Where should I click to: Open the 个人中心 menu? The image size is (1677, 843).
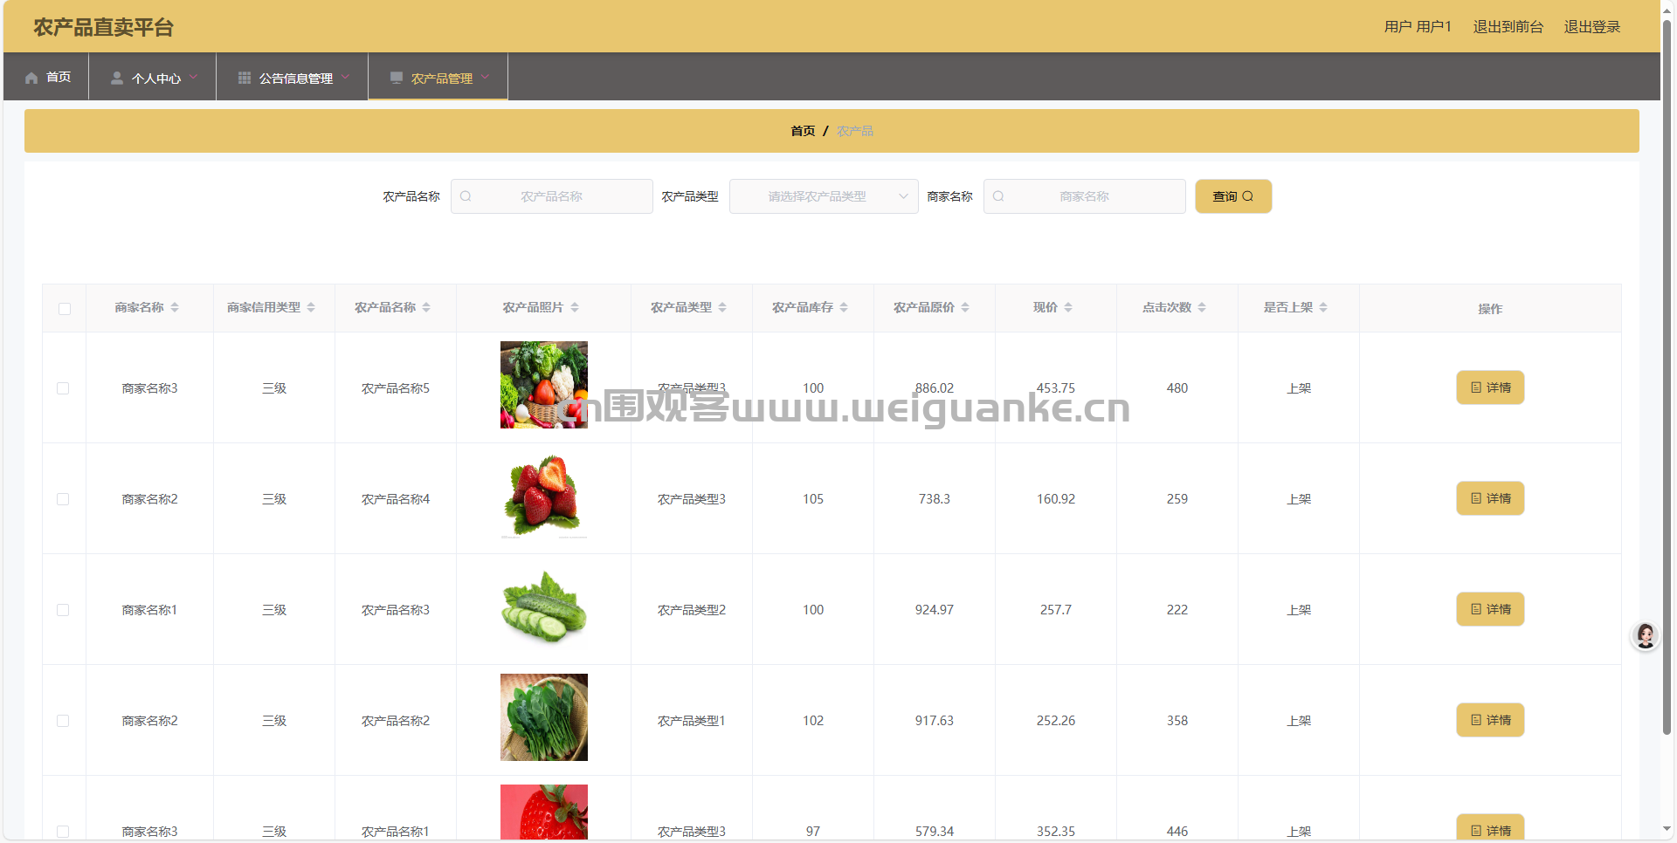(153, 77)
